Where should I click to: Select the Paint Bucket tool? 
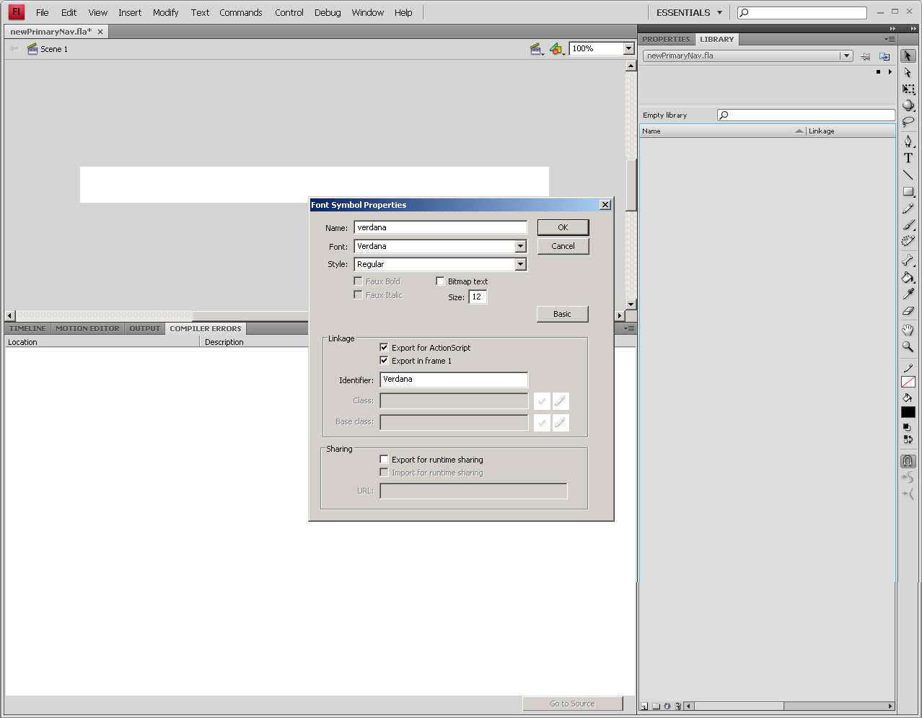[x=908, y=278]
